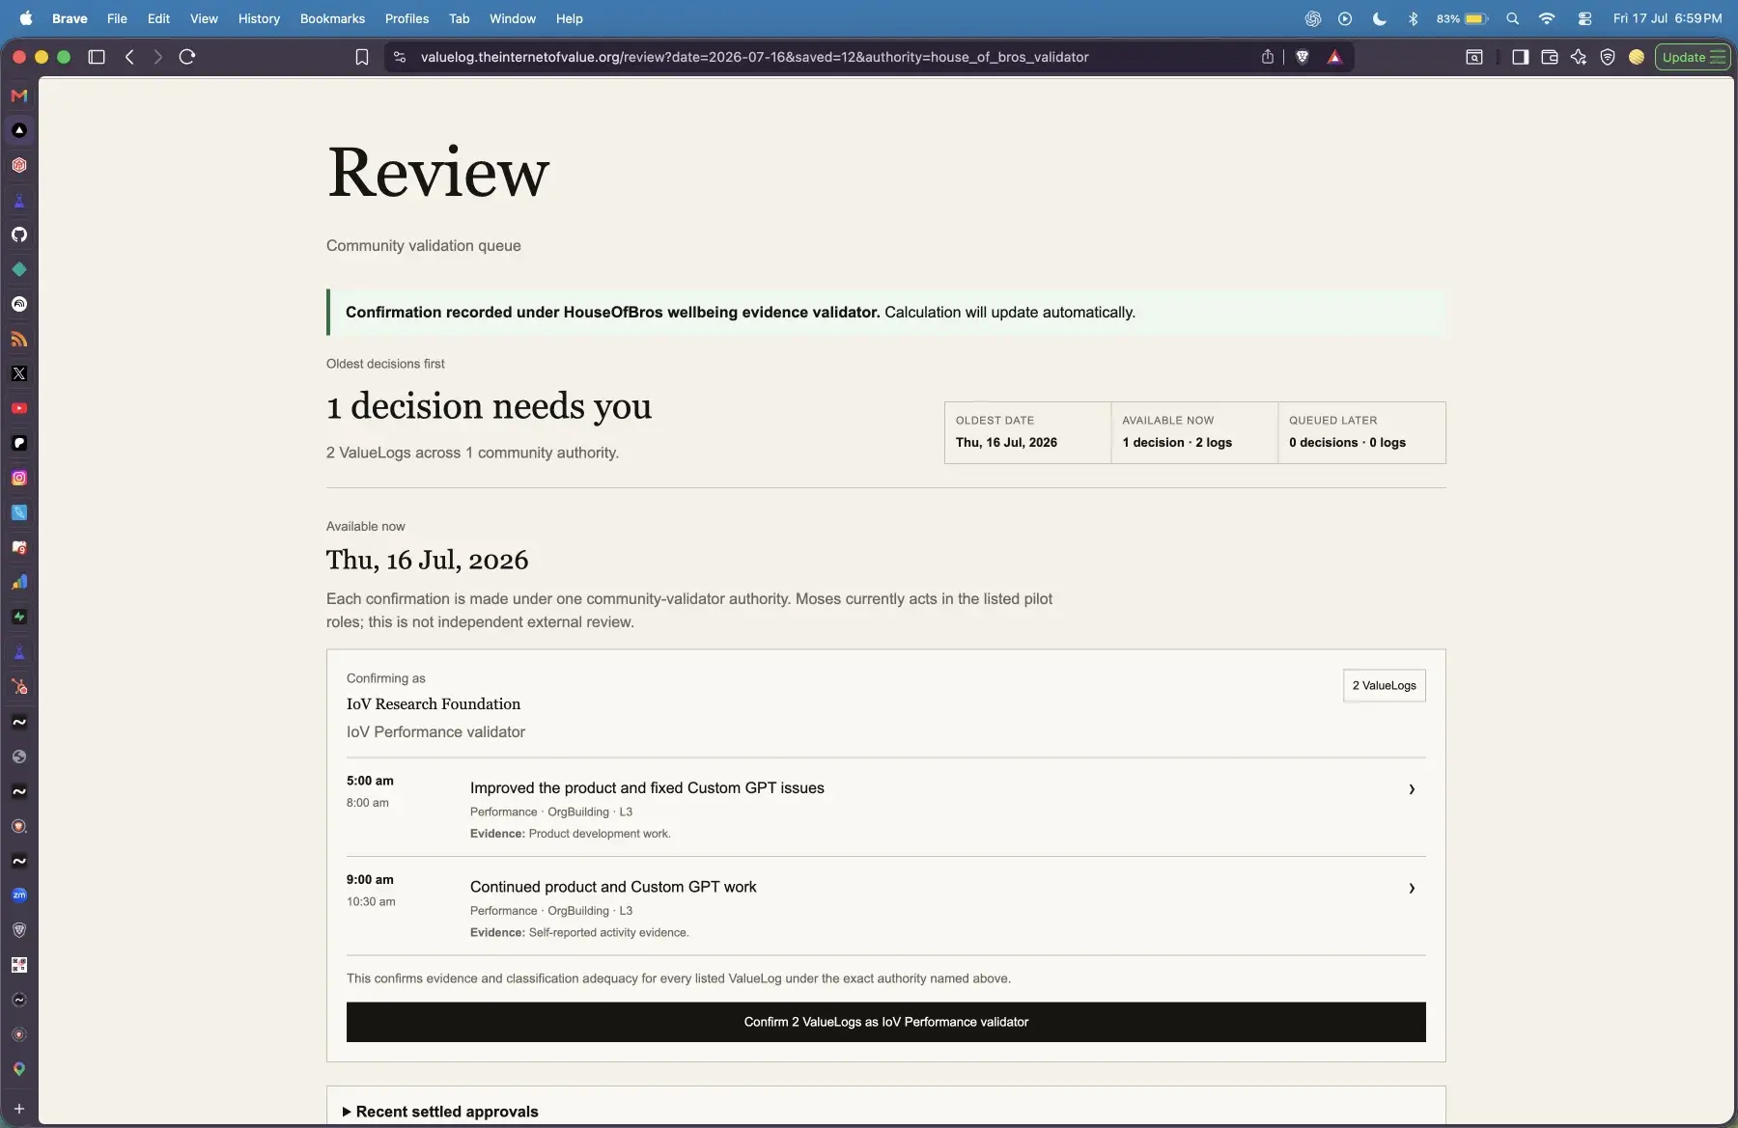1738x1128 pixels.
Task: Open the Update menu button
Action: pyautogui.click(x=1693, y=57)
